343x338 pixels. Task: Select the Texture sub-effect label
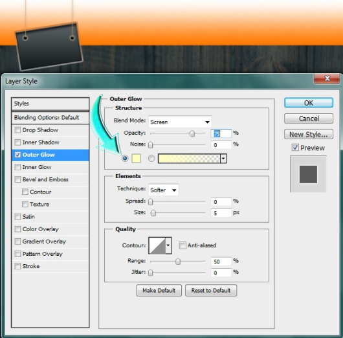[x=39, y=204]
